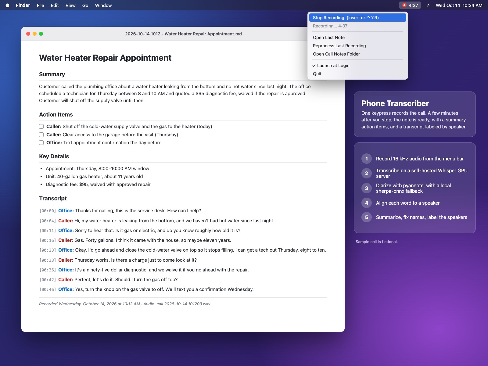Click the Appointment: Thursday, 8:00–10:00 AM bullet
The width and height of the screenshot is (488, 366).
pos(97,169)
